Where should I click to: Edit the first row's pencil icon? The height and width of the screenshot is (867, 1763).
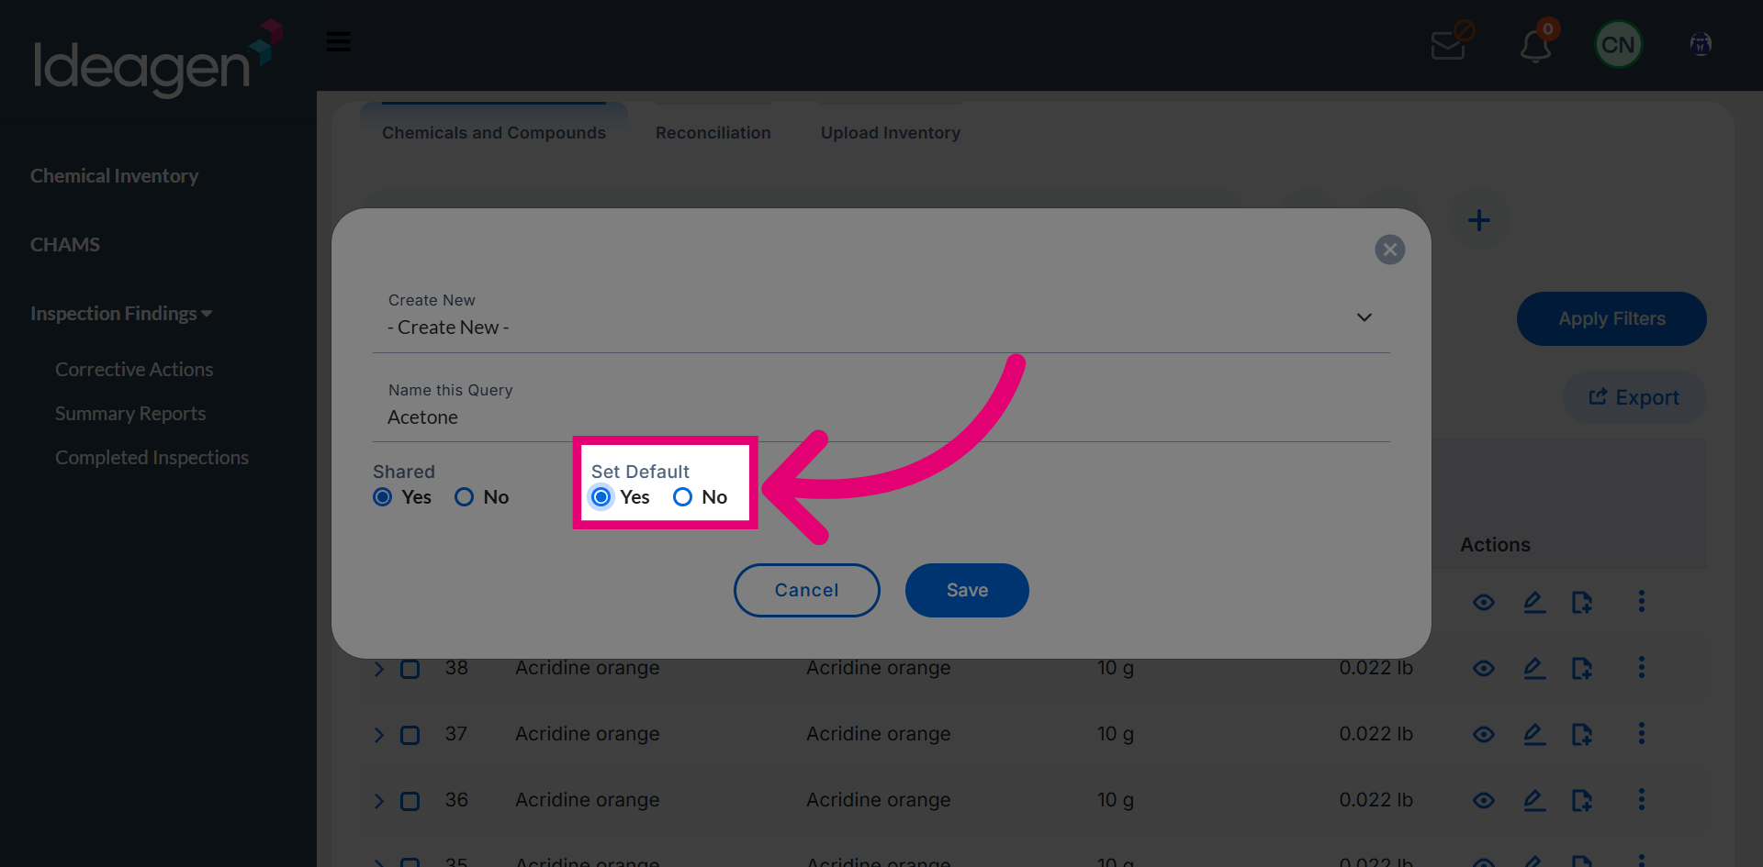[x=1534, y=603]
